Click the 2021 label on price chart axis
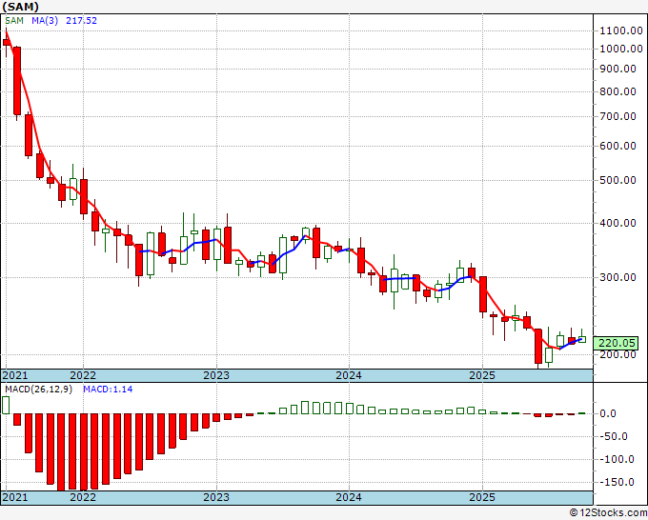 (15, 375)
